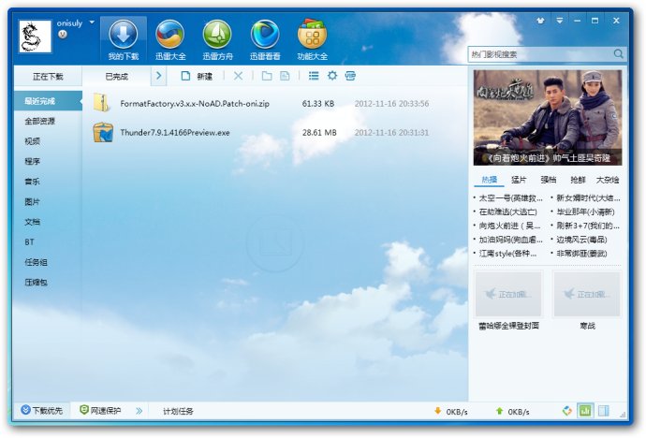Open settings gear in toolbar
Viewport: 646px width, 438px height.
(x=332, y=76)
